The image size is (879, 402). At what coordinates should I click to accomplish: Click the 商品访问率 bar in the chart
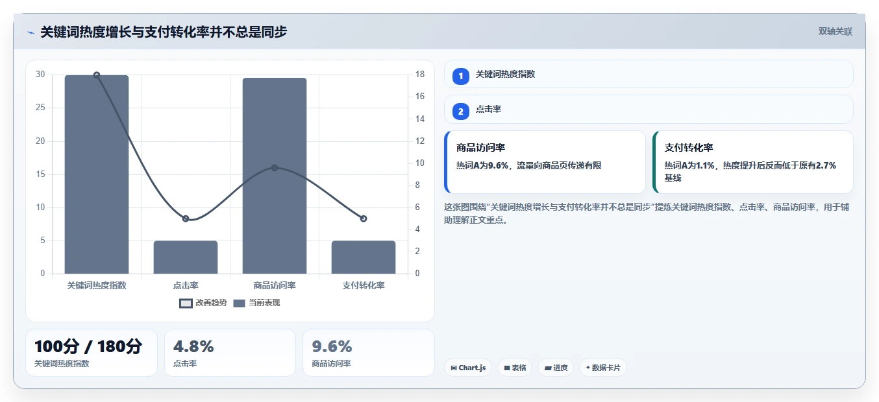[275, 176]
